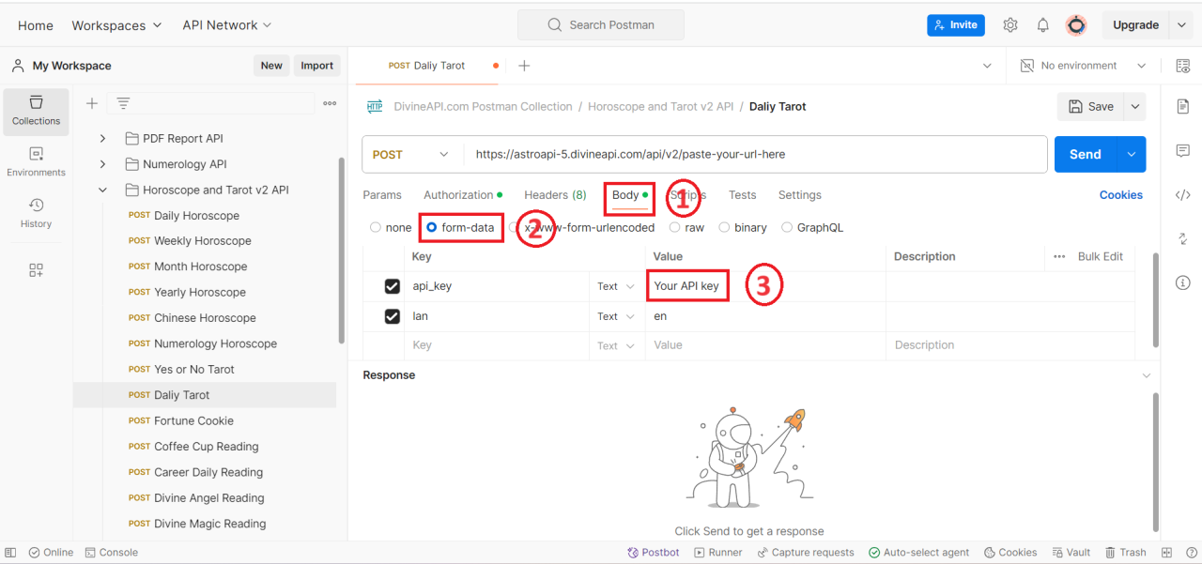The width and height of the screenshot is (1202, 564).
Task: Add a new request tab with plus
Action: [524, 66]
